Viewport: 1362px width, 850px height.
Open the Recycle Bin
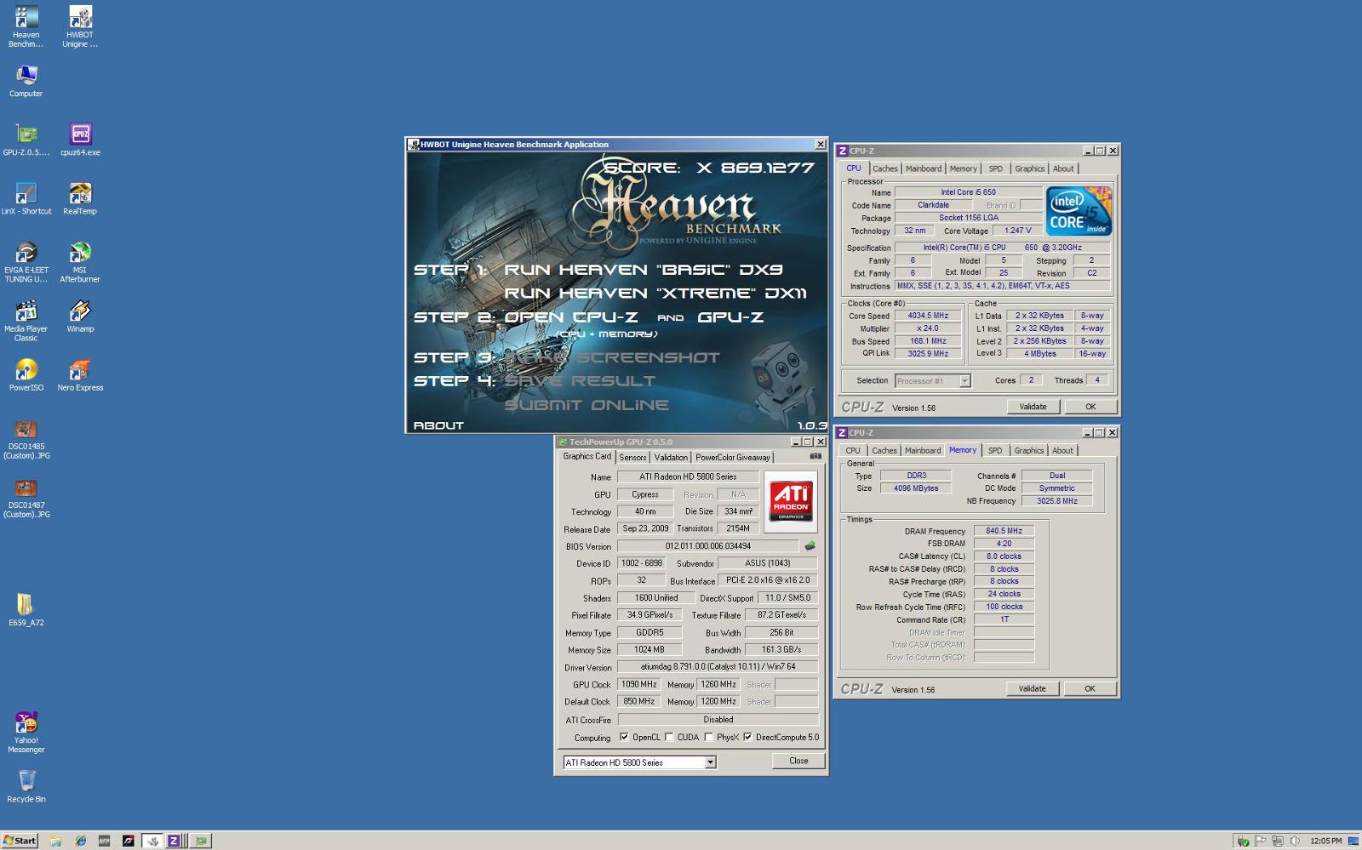click(26, 786)
